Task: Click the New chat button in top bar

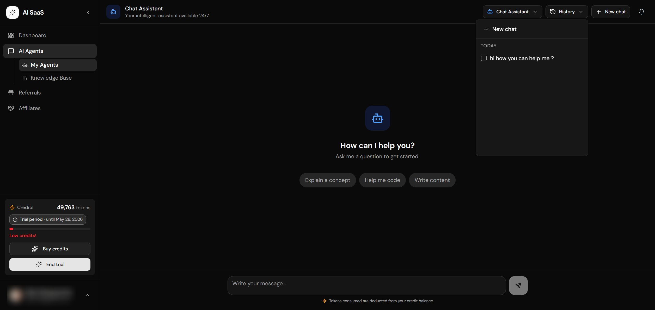Action: pyautogui.click(x=611, y=12)
